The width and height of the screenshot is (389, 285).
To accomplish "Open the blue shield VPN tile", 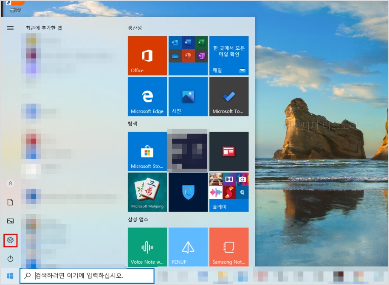I will [188, 192].
